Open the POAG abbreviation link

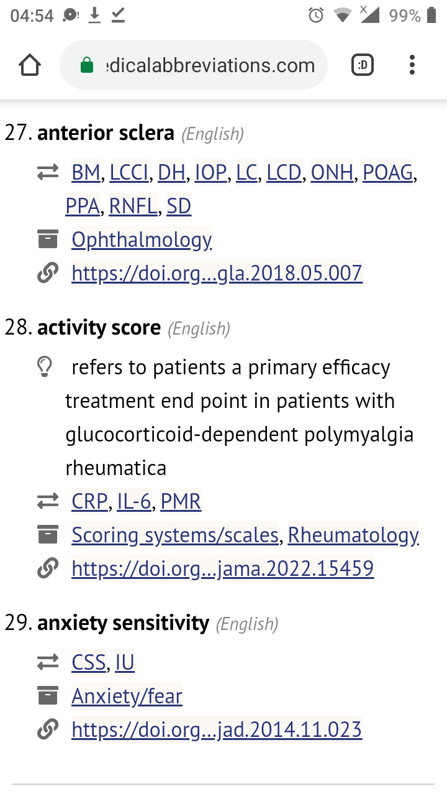[388, 172]
